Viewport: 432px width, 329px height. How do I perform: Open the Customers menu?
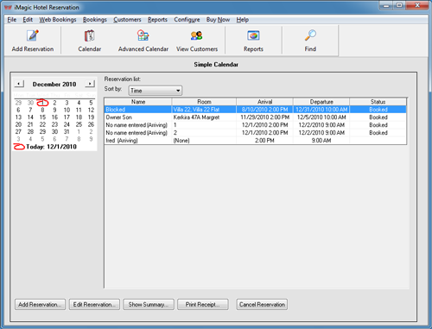point(127,20)
